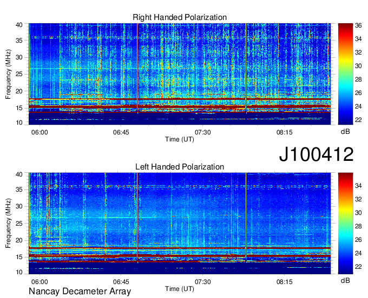Viewport: 368px width, 298px height.
Task: Click the 07:30 tick label in bottom plot
Action: tap(203, 282)
